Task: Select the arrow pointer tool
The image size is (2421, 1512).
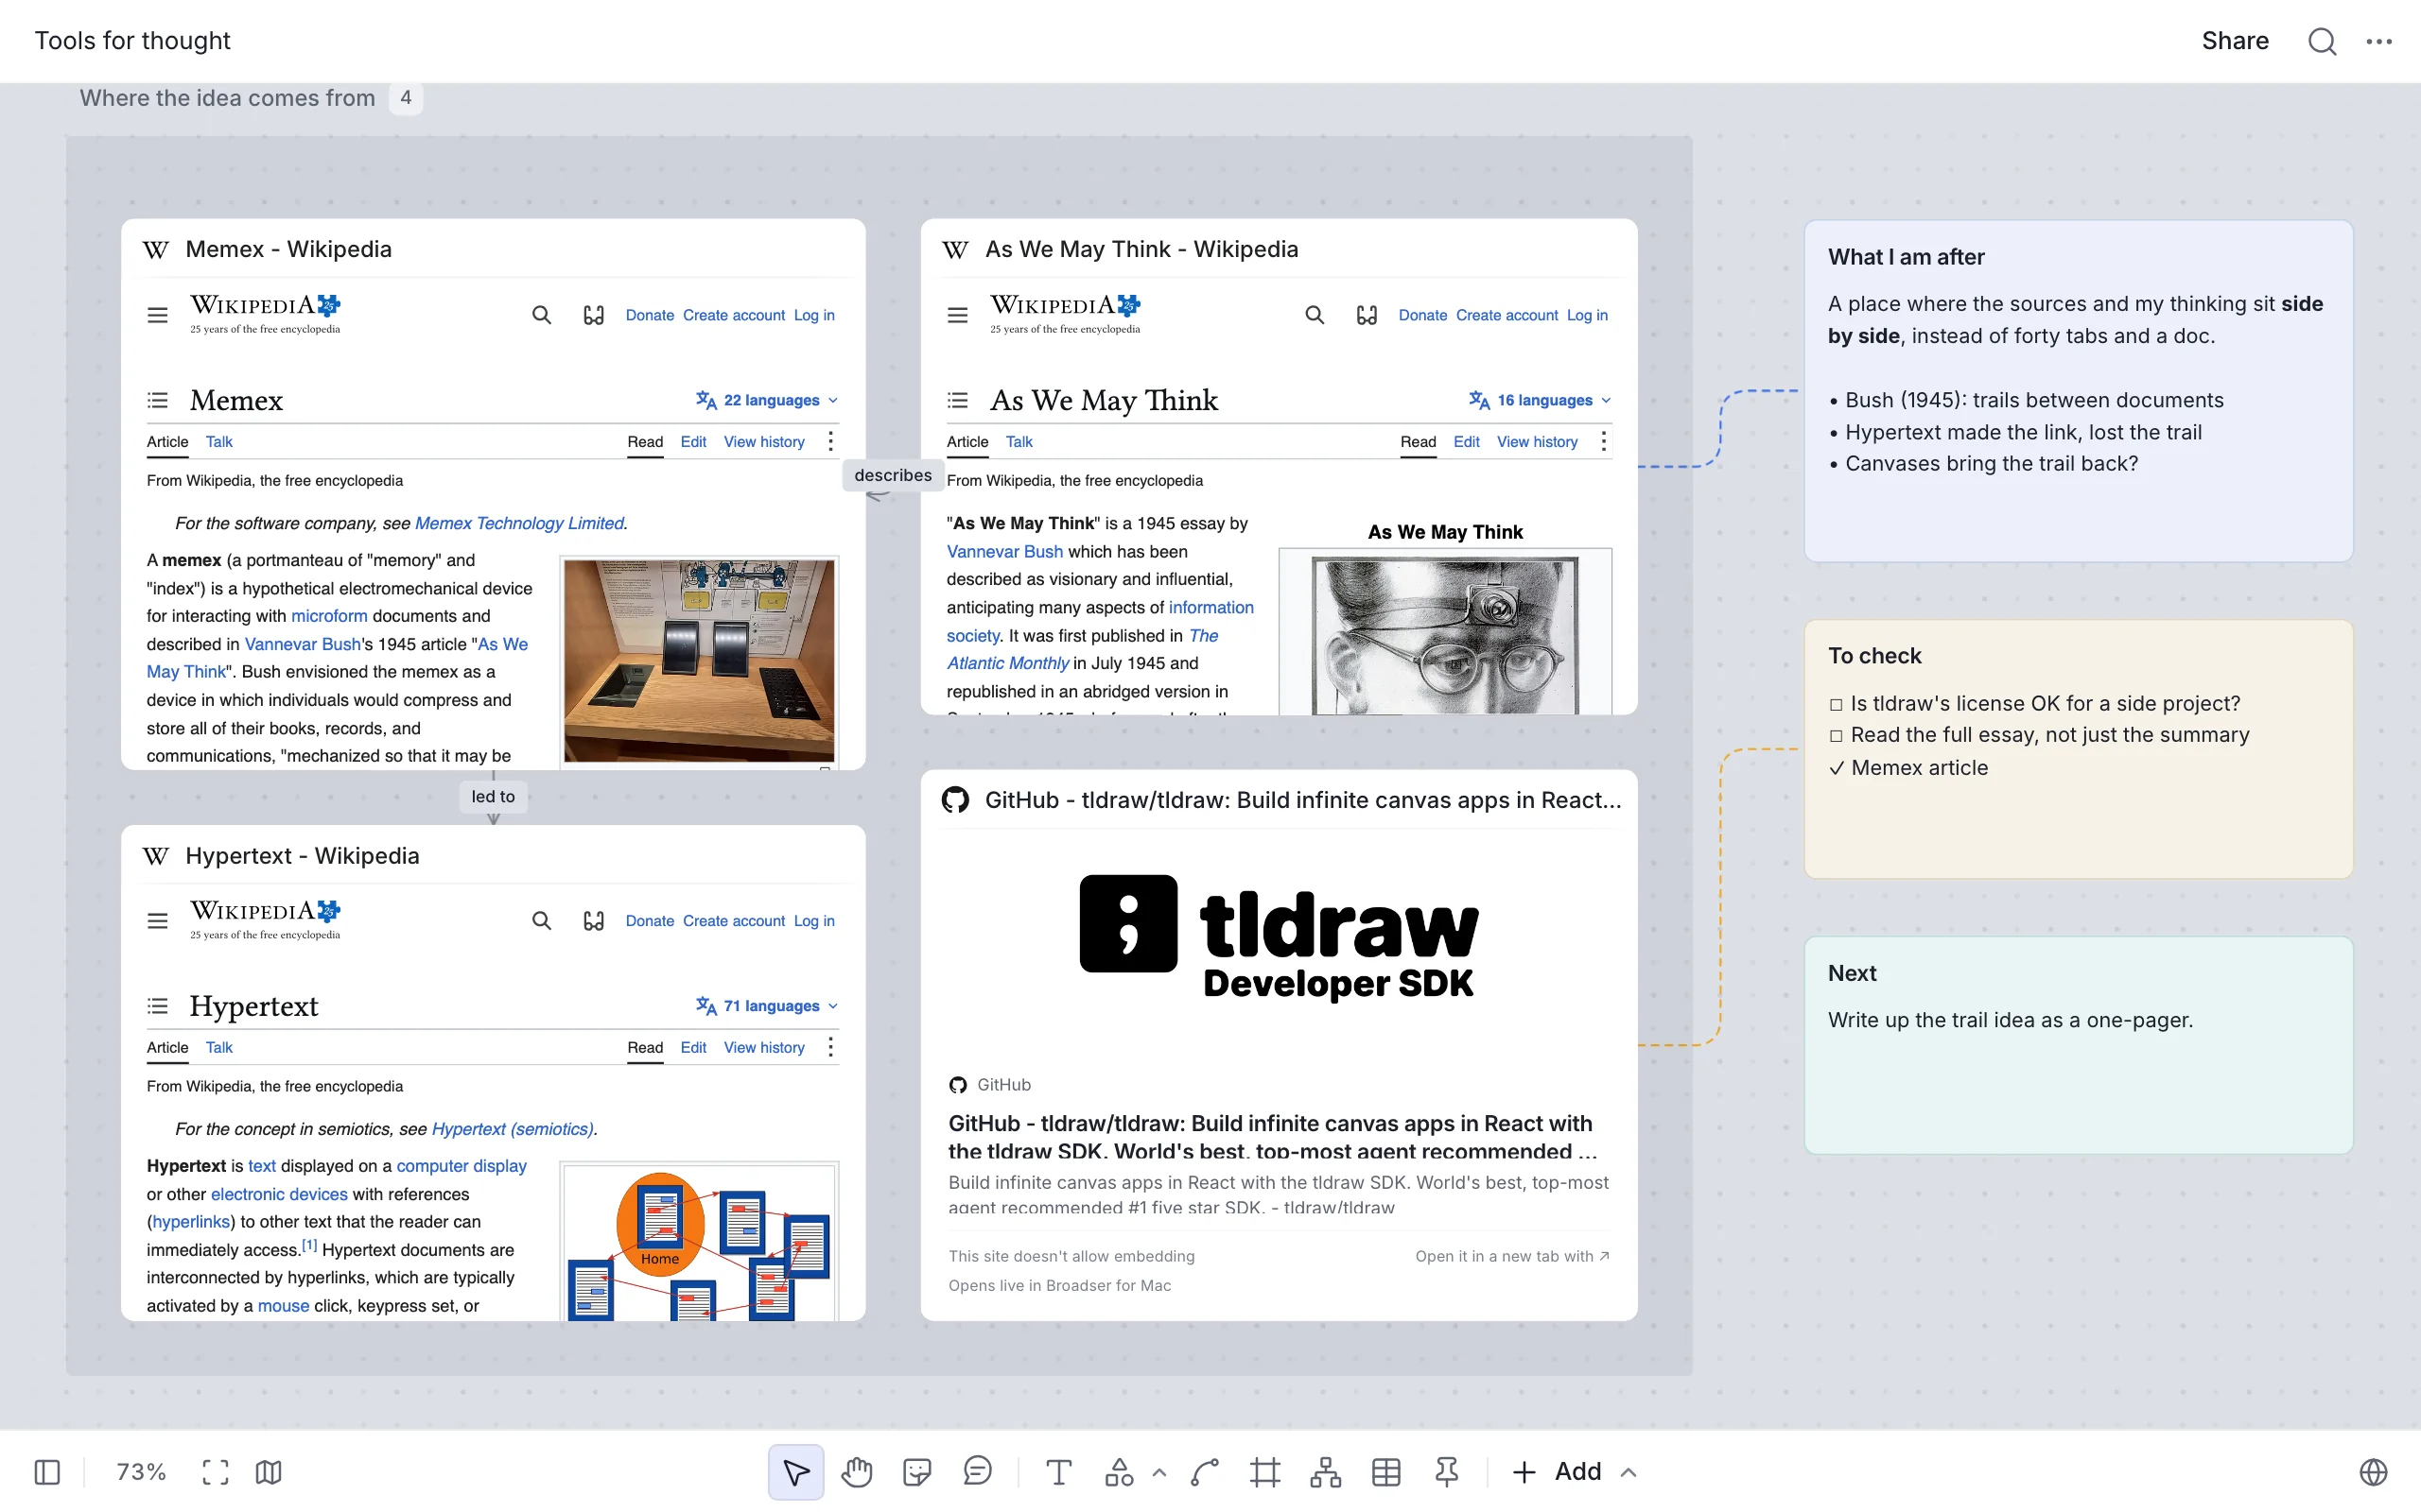Action: (796, 1472)
